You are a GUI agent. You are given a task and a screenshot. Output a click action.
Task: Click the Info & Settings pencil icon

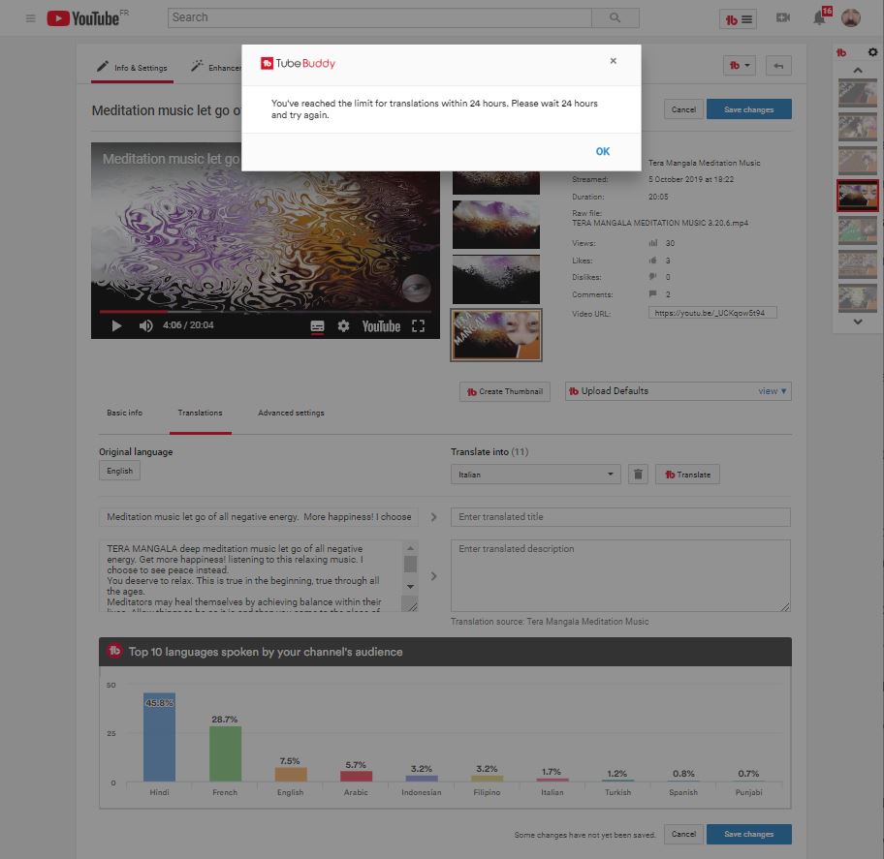[102, 67]
